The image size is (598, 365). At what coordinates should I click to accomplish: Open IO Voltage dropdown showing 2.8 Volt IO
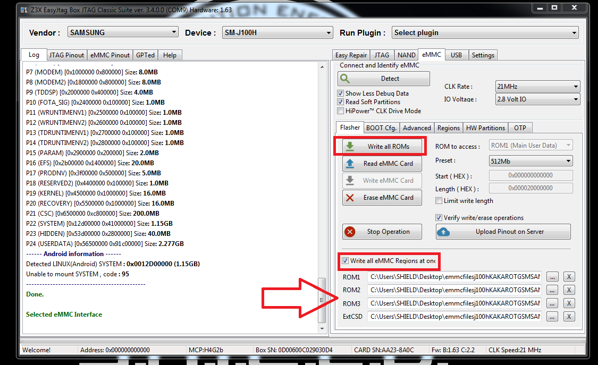pyautogui.click(x=538, y=99)
